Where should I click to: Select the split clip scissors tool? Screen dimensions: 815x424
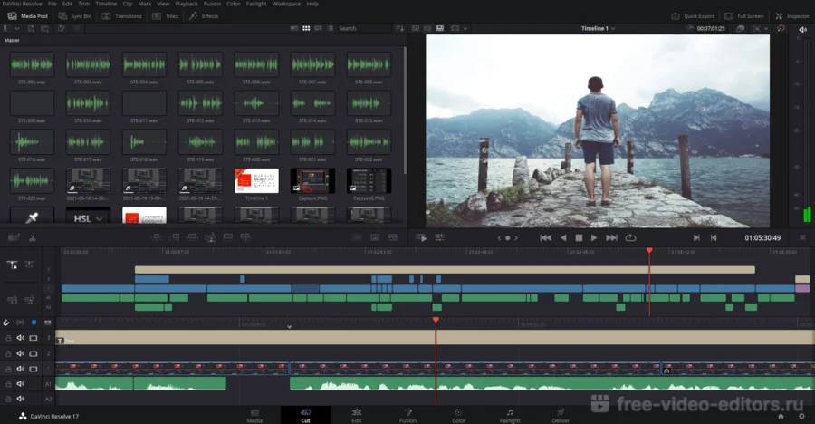click(x=33, y=238)
